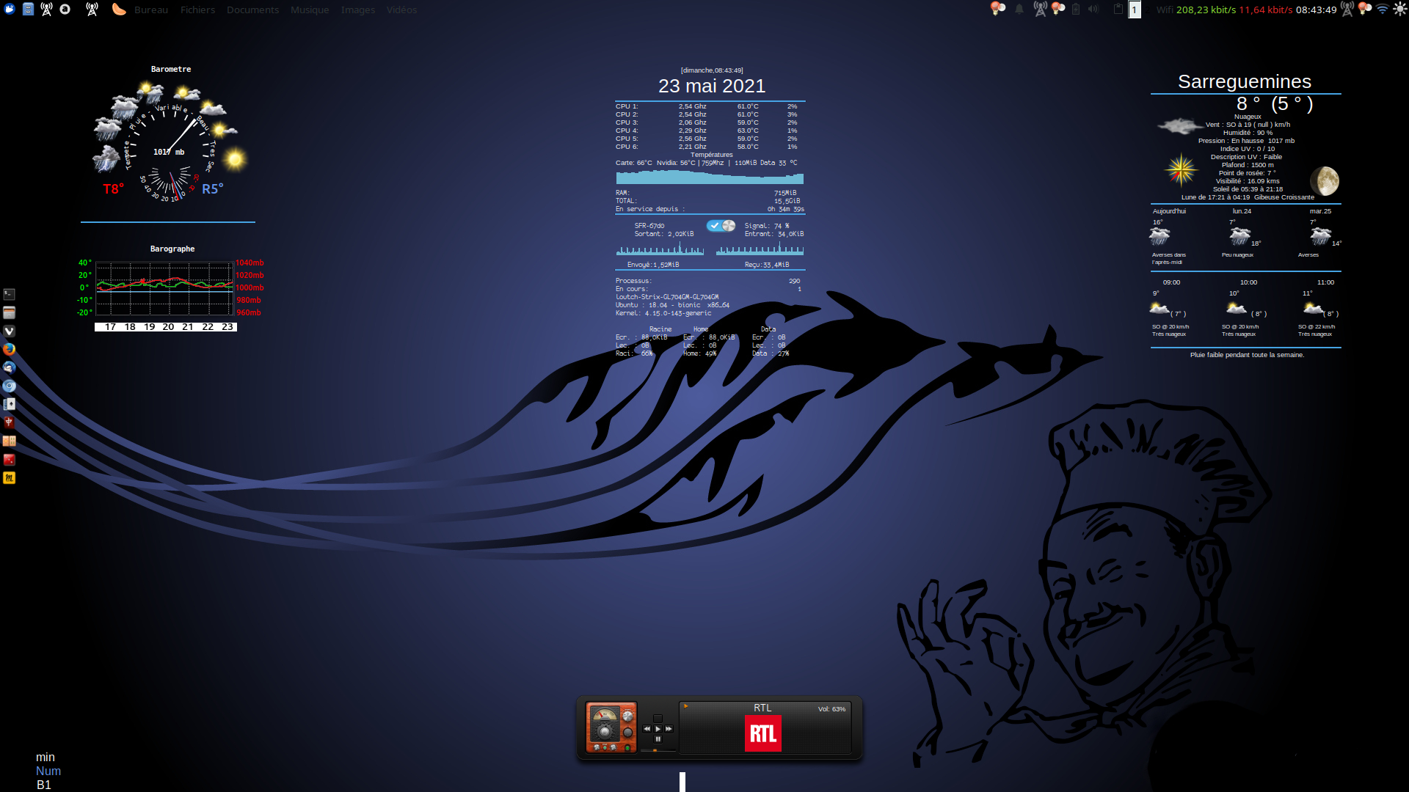Switch to workspace 1
The image size is (1409, 792).
[x=1135, y=10]
